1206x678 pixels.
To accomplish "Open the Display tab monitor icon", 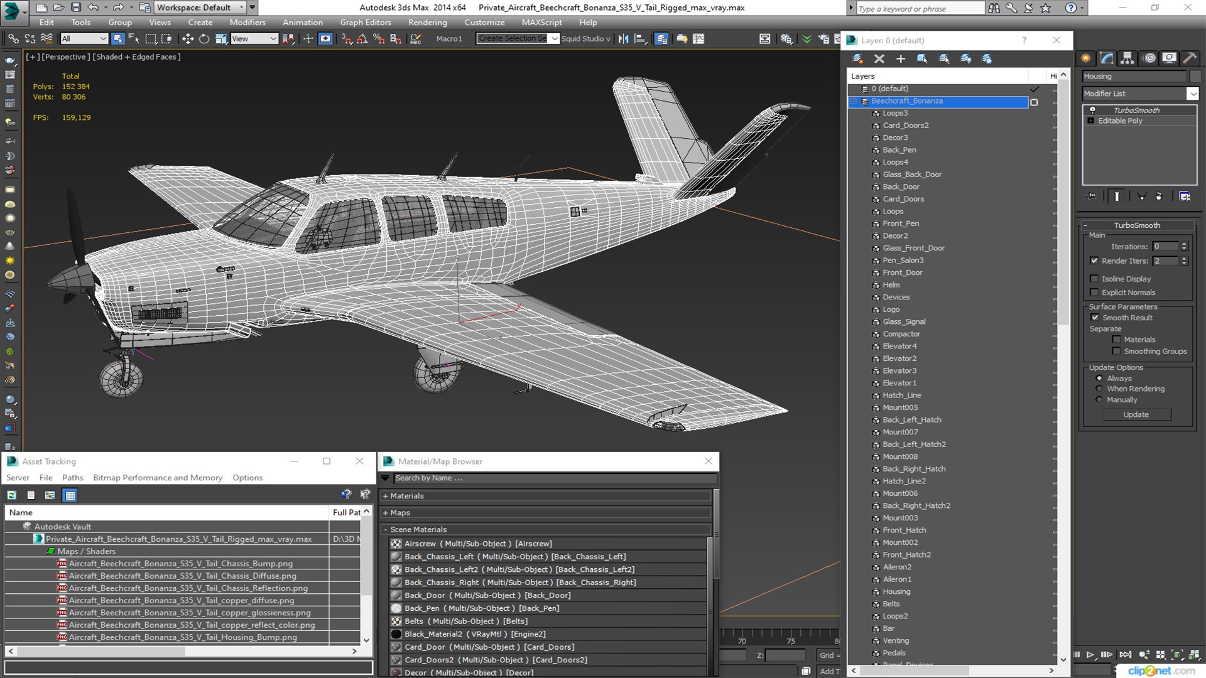I will pos(1169,58).
